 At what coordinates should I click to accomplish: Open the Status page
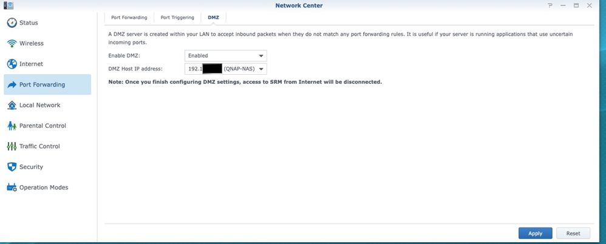pos(47,23)
